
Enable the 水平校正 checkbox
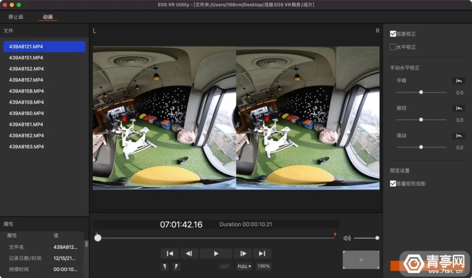click(393, 47)
